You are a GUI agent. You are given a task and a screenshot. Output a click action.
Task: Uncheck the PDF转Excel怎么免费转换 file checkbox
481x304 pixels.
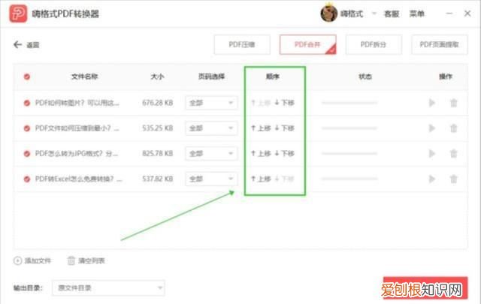tap(27, 179)
